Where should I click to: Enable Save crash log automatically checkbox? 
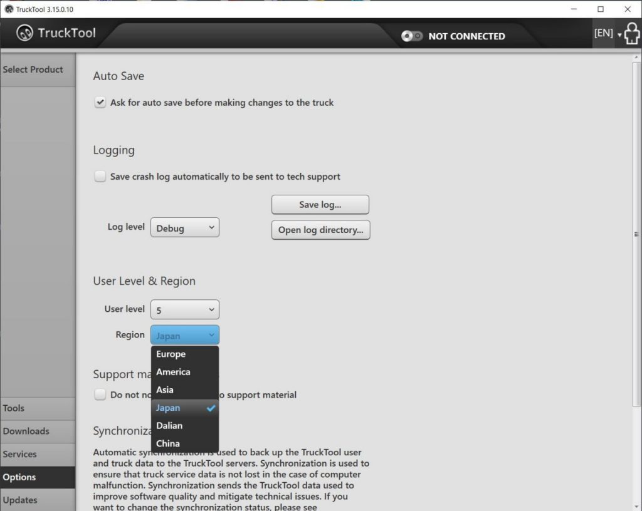pos(100,177)
